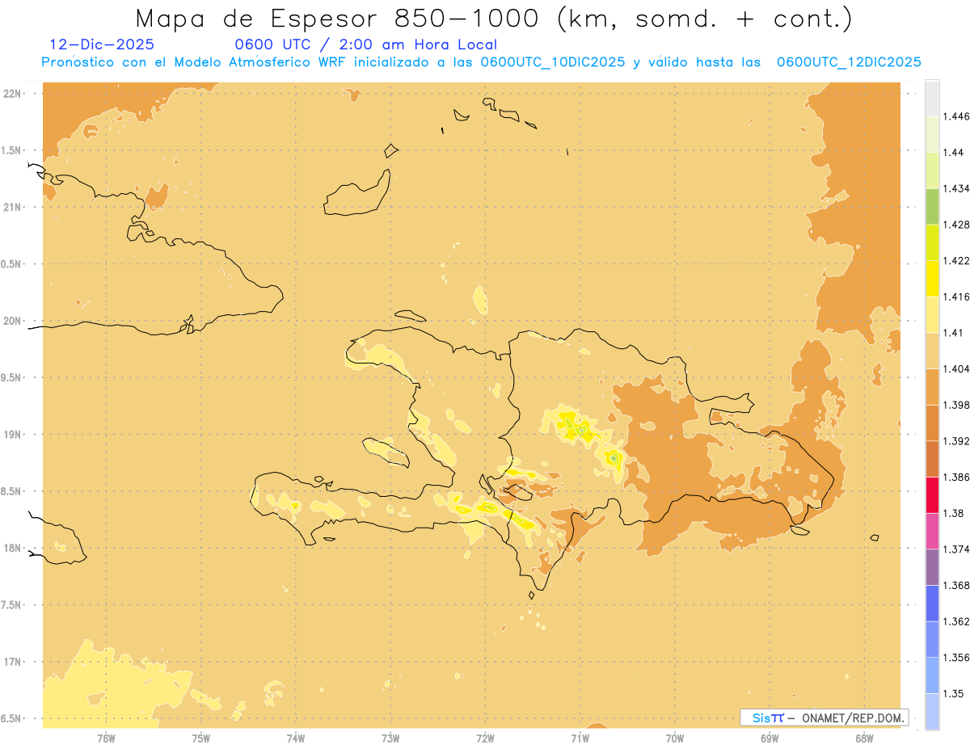Click the latitude label "18N"
Viewport: 970px width, 749px height.
(x=12, y=548)
